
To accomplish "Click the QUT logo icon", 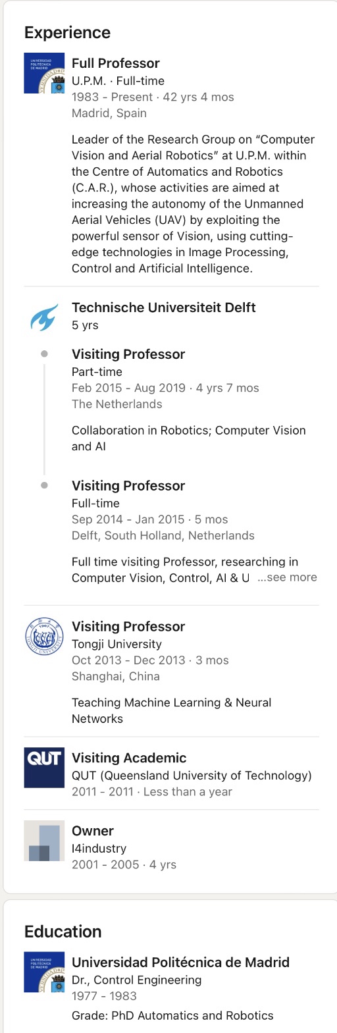I will [44, 768].
